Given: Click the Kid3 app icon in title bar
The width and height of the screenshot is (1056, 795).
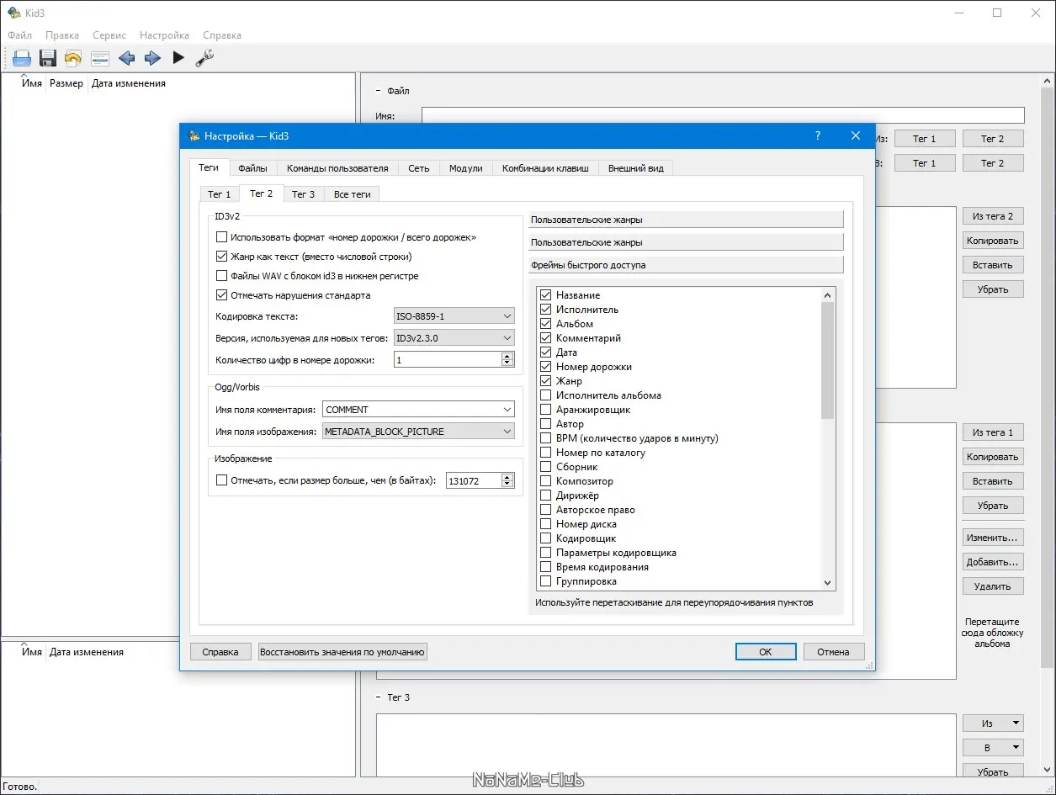Looking at the screenshot, I should point(13,13).
